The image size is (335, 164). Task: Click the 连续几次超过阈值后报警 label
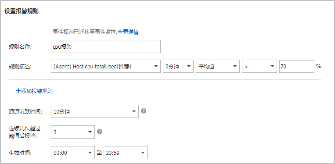[x=25, y=132]
